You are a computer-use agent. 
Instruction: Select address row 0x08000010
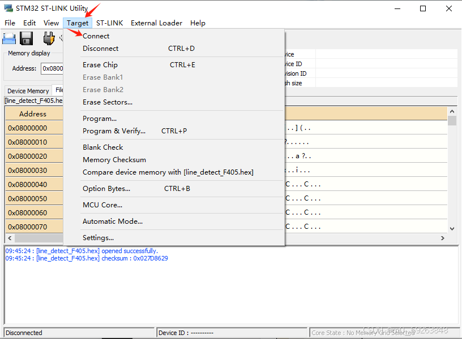[34, 142]
